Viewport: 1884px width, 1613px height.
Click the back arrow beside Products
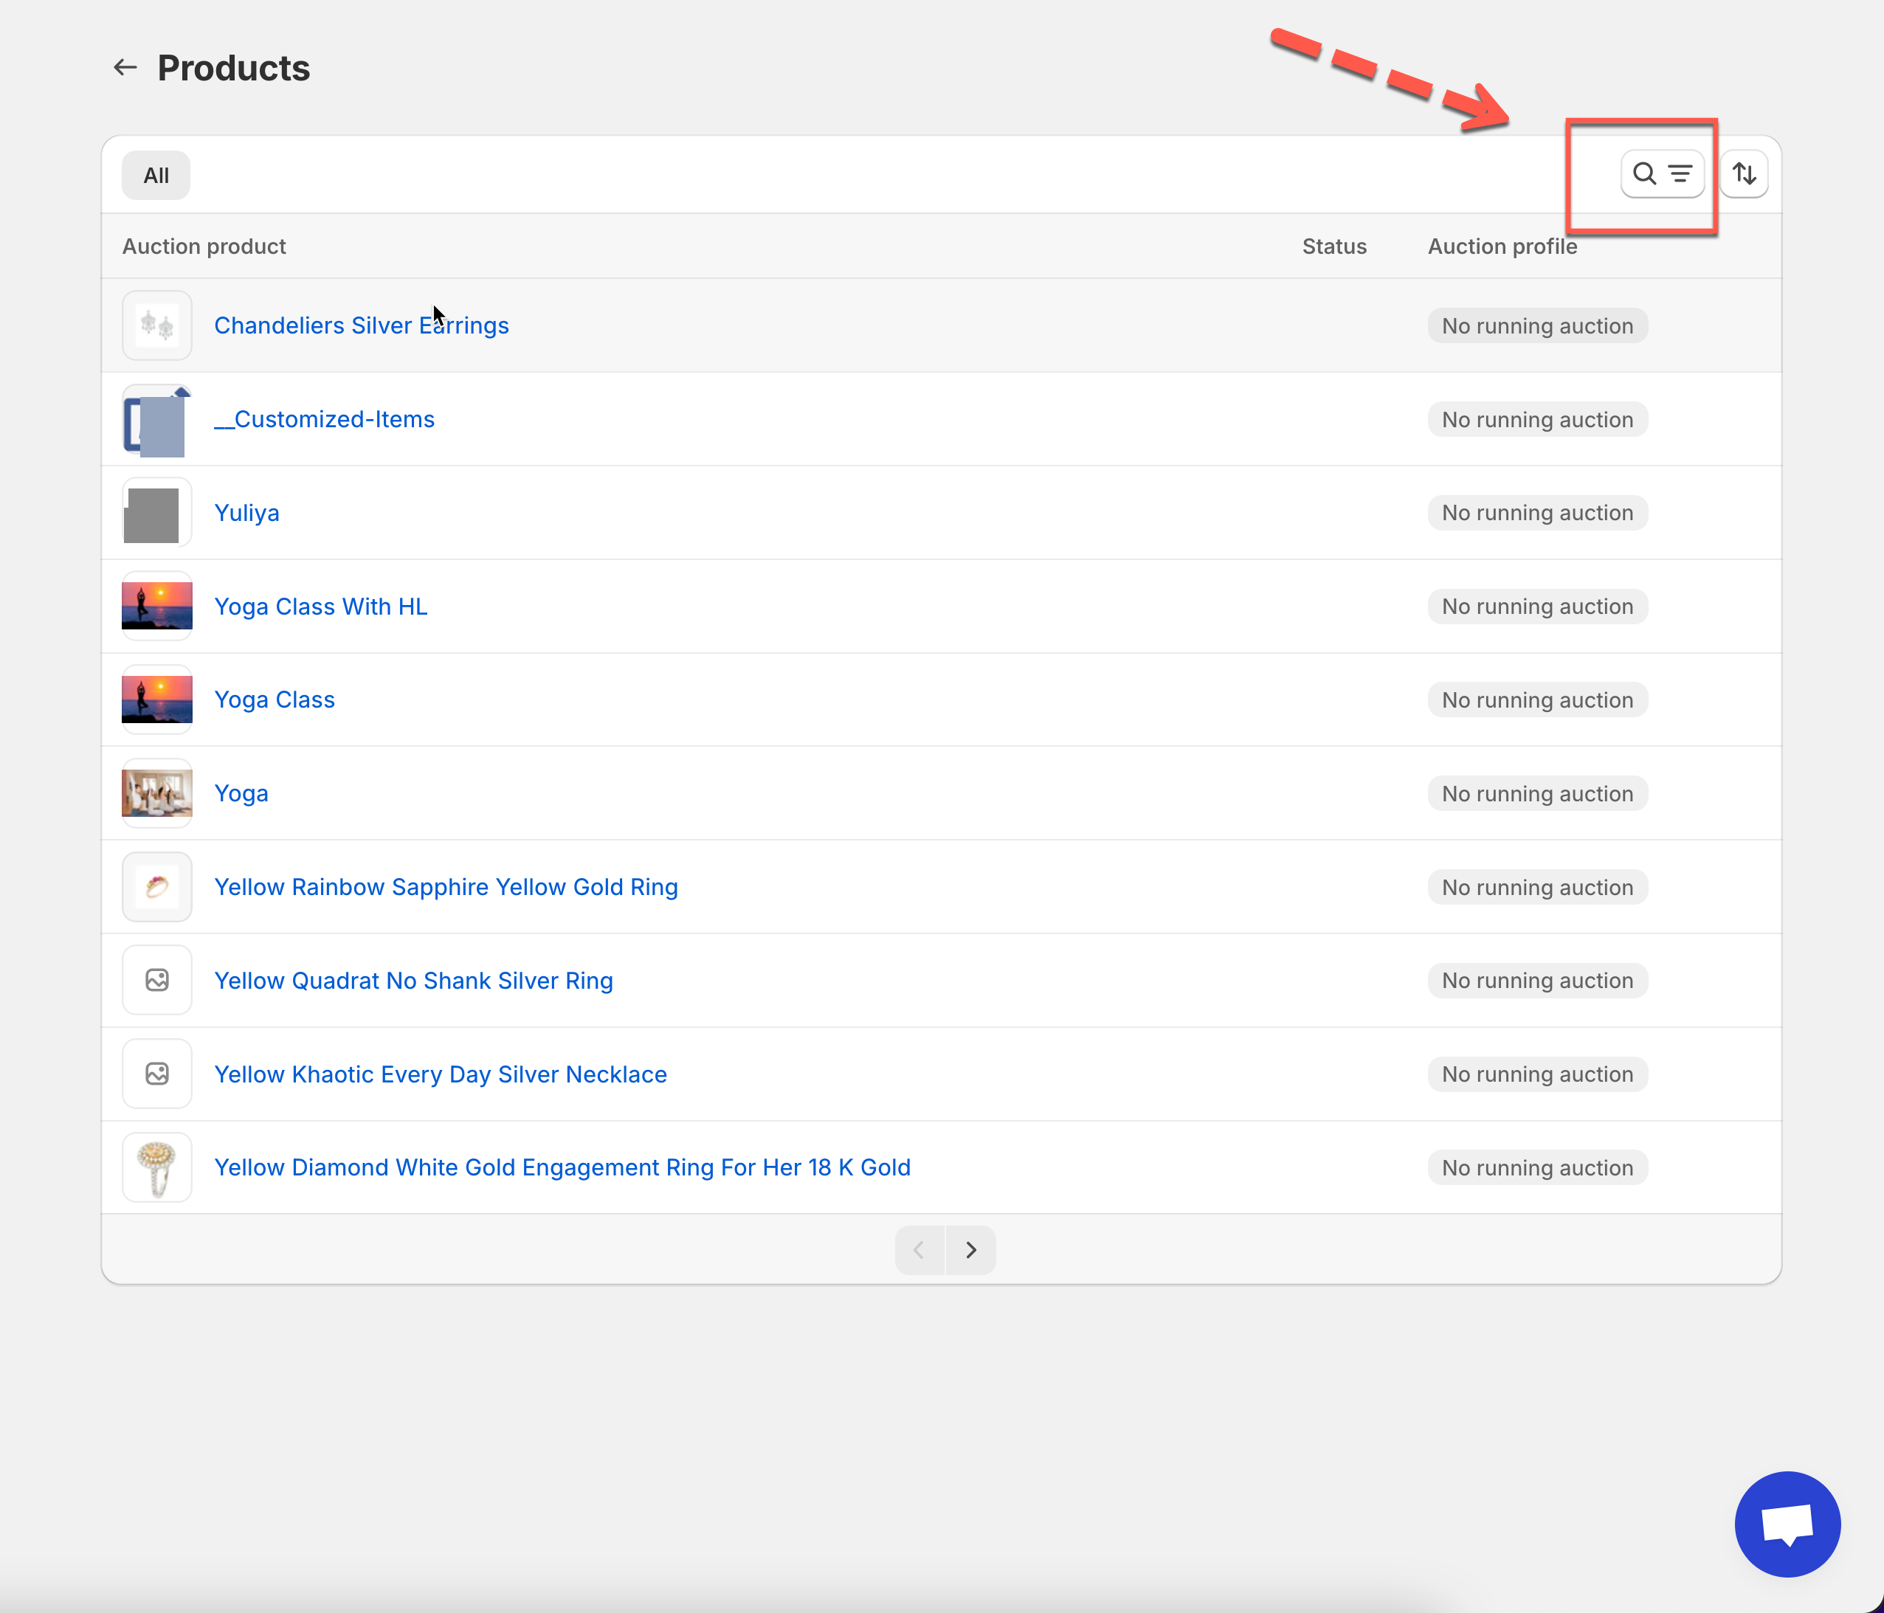125,67
